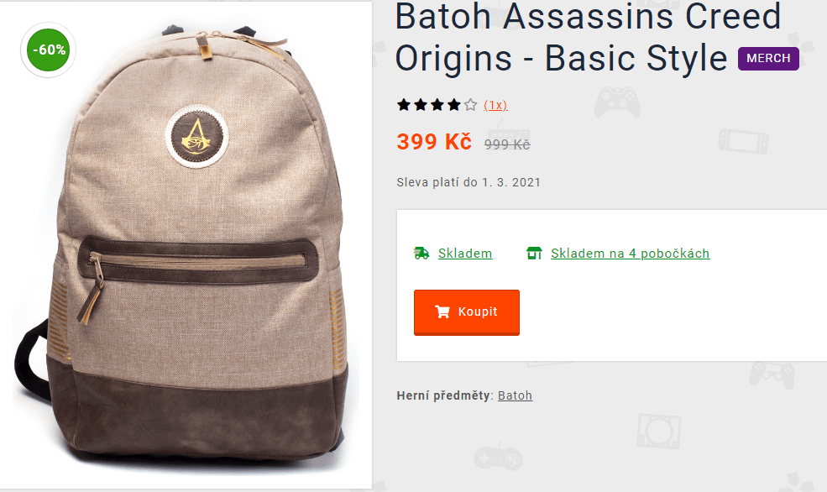Viewport: 827px width, 492px height.
Task: Click the 399 Kč sale price
Action: [x=434, y=142]
